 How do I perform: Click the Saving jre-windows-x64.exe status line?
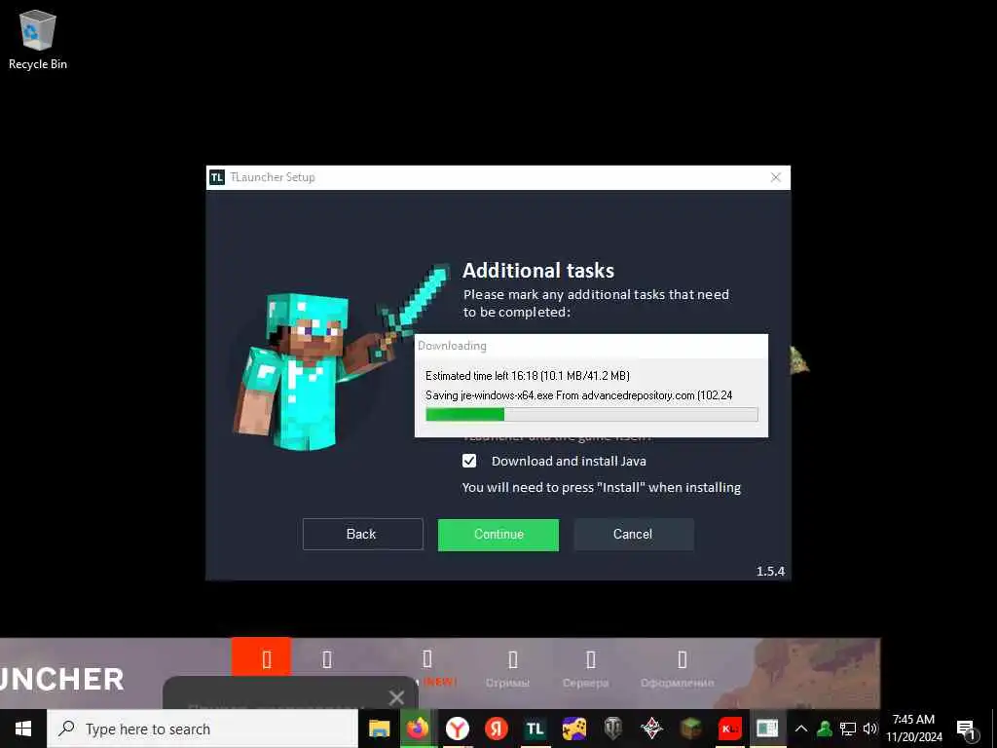pos(578,395)
